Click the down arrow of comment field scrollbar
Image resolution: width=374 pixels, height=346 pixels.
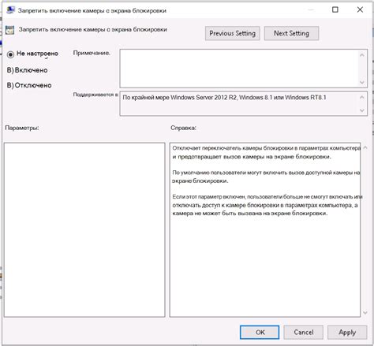362,83
